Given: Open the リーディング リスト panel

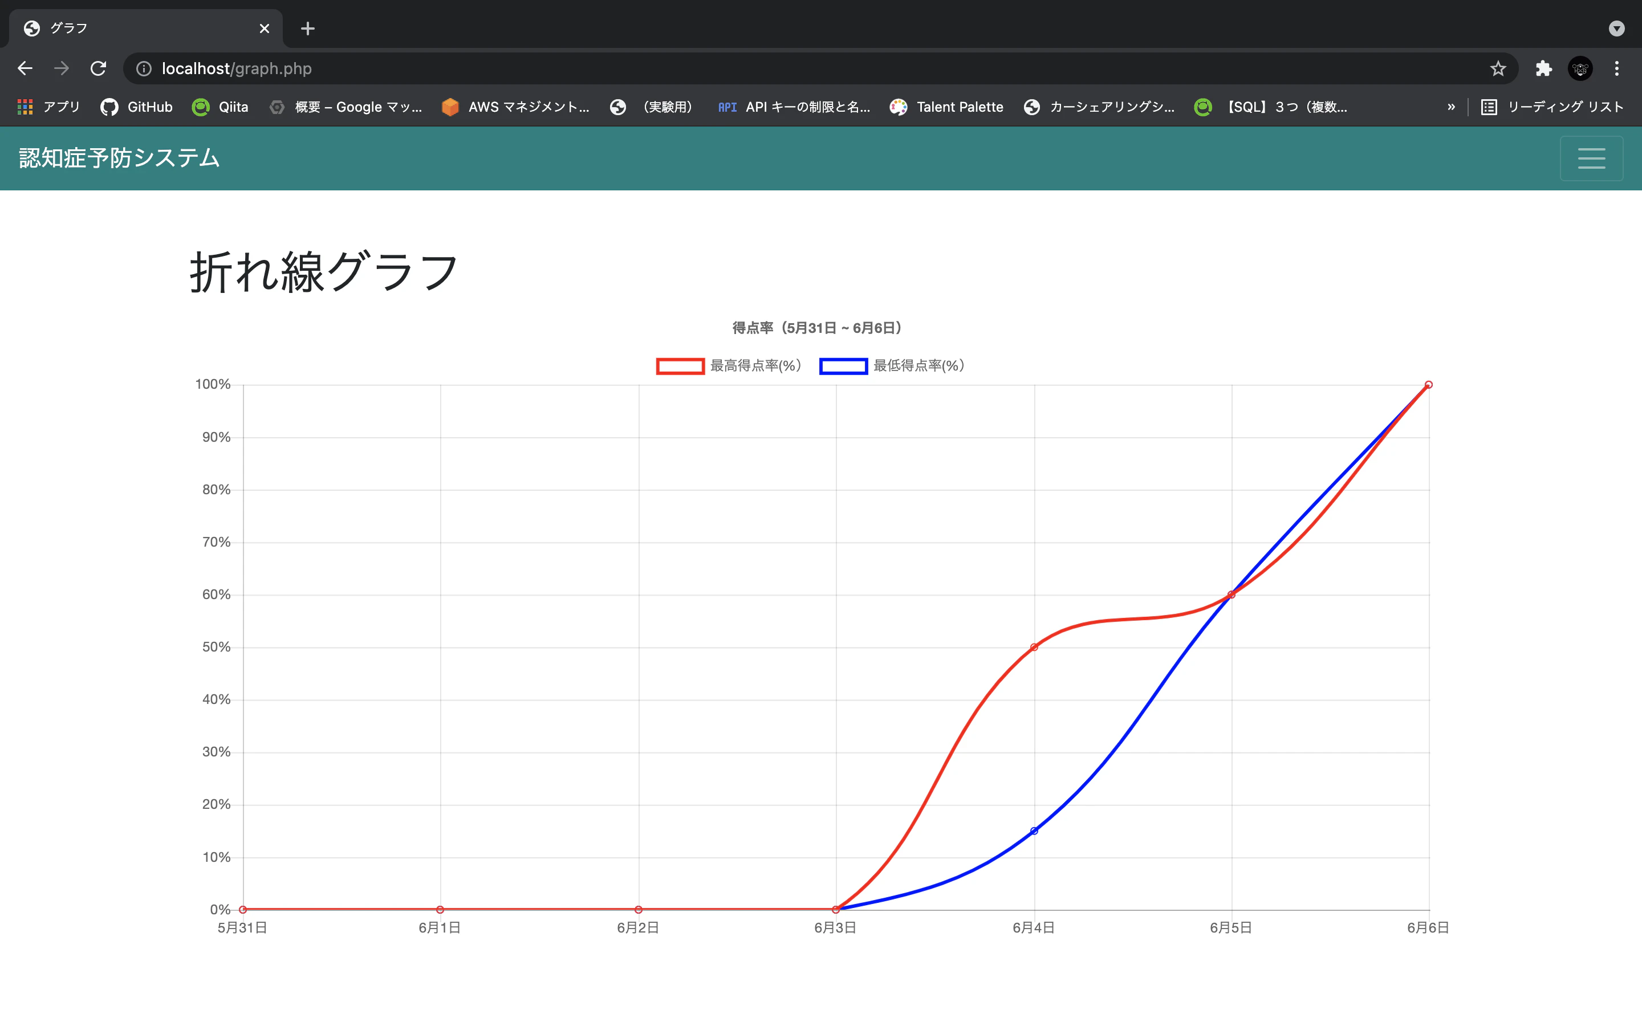Looking at the screenshot, I should (x=1552, y=107).
